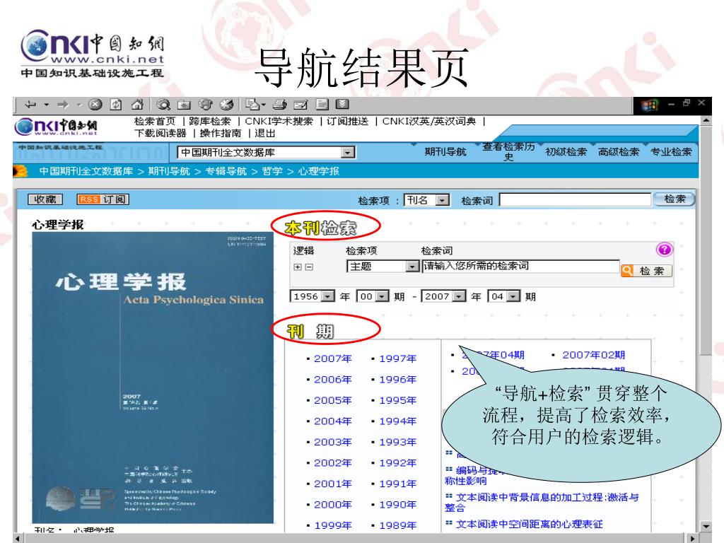Open the Favorites folder toolbar icon
Image resolution: width=724 pixels, height=543 pixels.
tap(184, 105)
